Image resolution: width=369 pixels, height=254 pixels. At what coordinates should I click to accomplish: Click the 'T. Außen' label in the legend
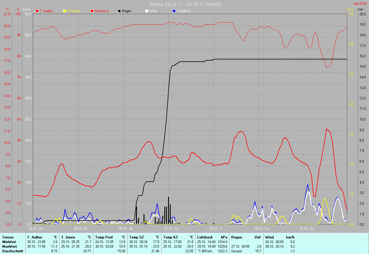click(x=46, y=11)
